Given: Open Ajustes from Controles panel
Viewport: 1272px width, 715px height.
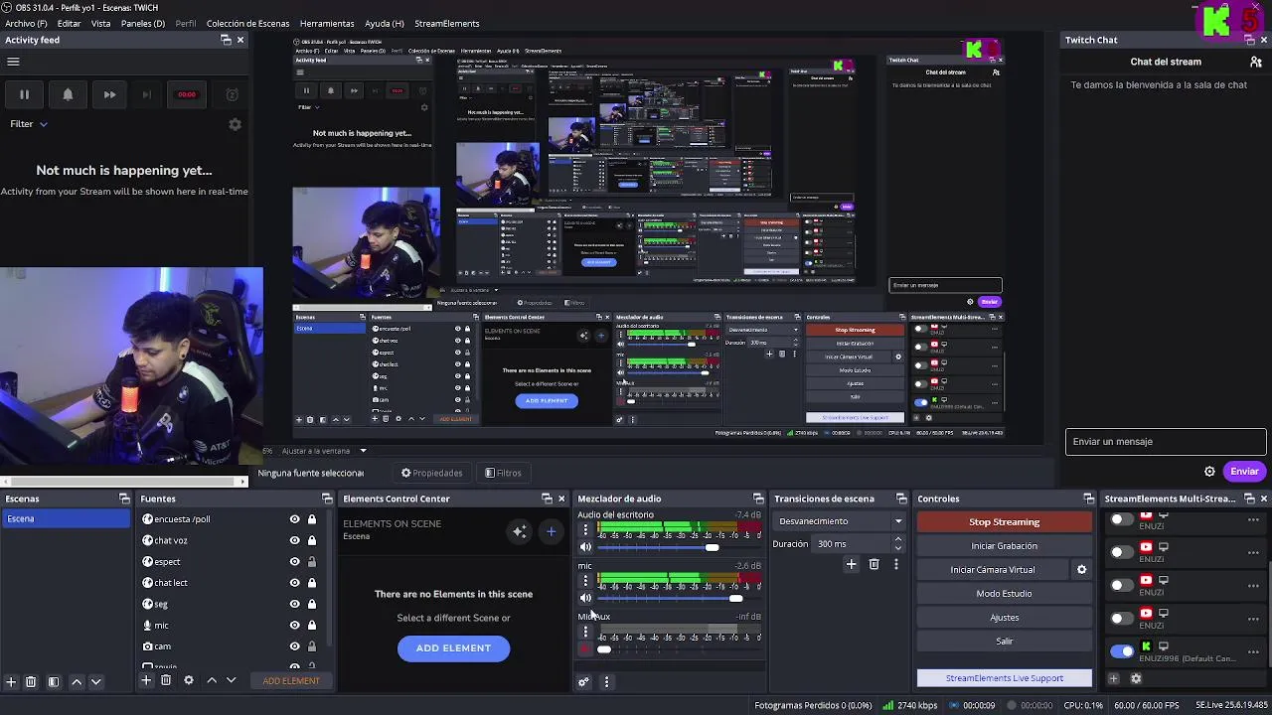Looking at the screenshot, I should click(x=1004, y=618).
